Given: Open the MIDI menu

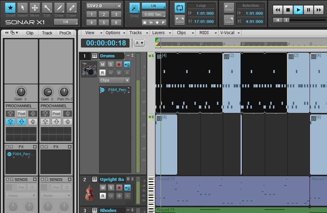Looking at the screenshot, I should point(207,33).
